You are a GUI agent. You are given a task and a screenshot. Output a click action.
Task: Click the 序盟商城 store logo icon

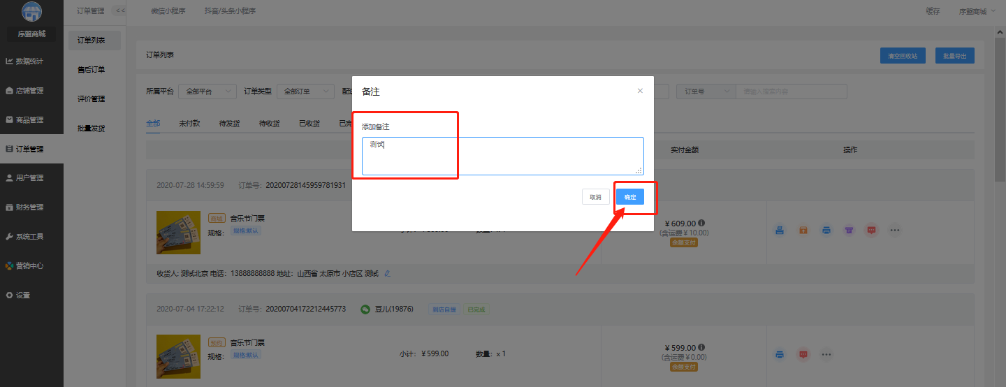pos(31,11)
